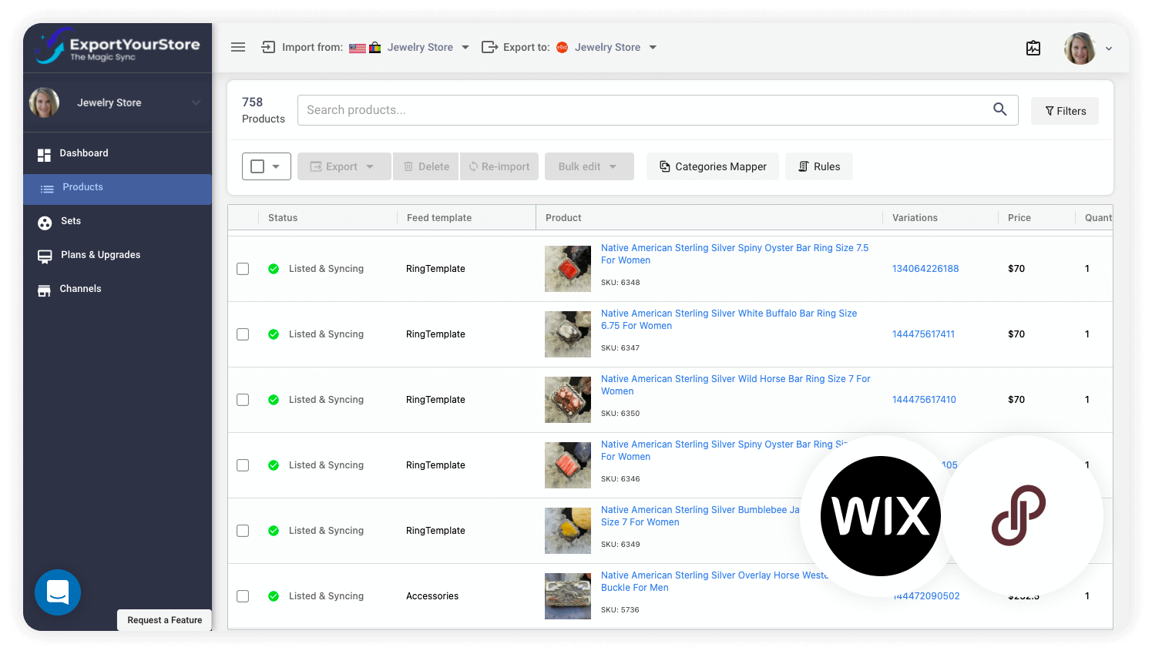
Task: Click the Poshmark channel logo
Action: [1019, 515]
